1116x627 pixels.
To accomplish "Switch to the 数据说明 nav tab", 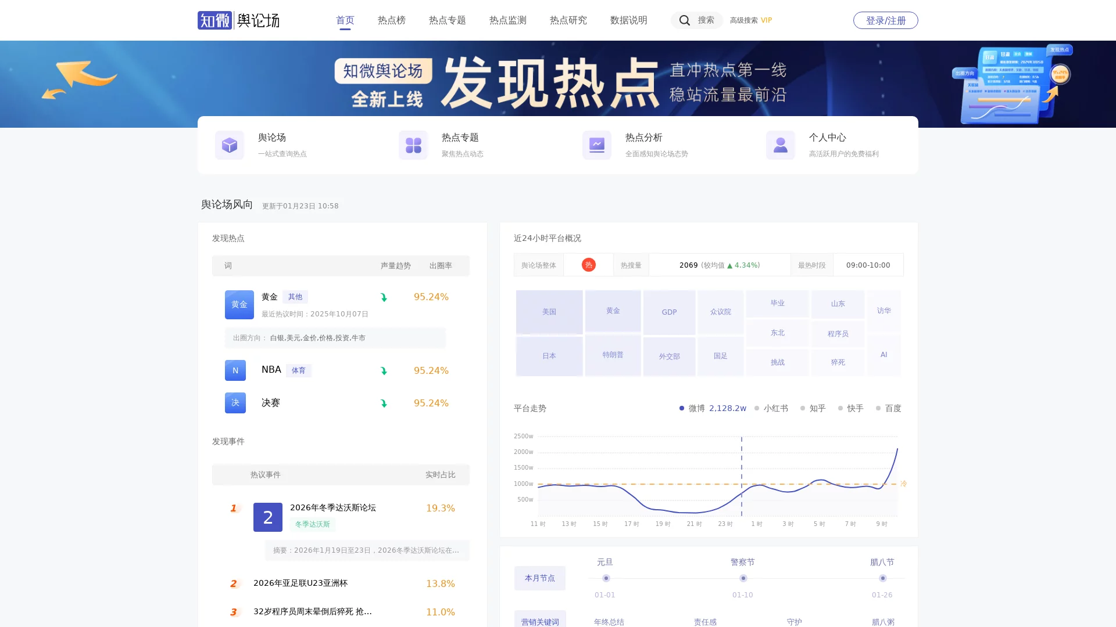I will [x=628, y=20].
